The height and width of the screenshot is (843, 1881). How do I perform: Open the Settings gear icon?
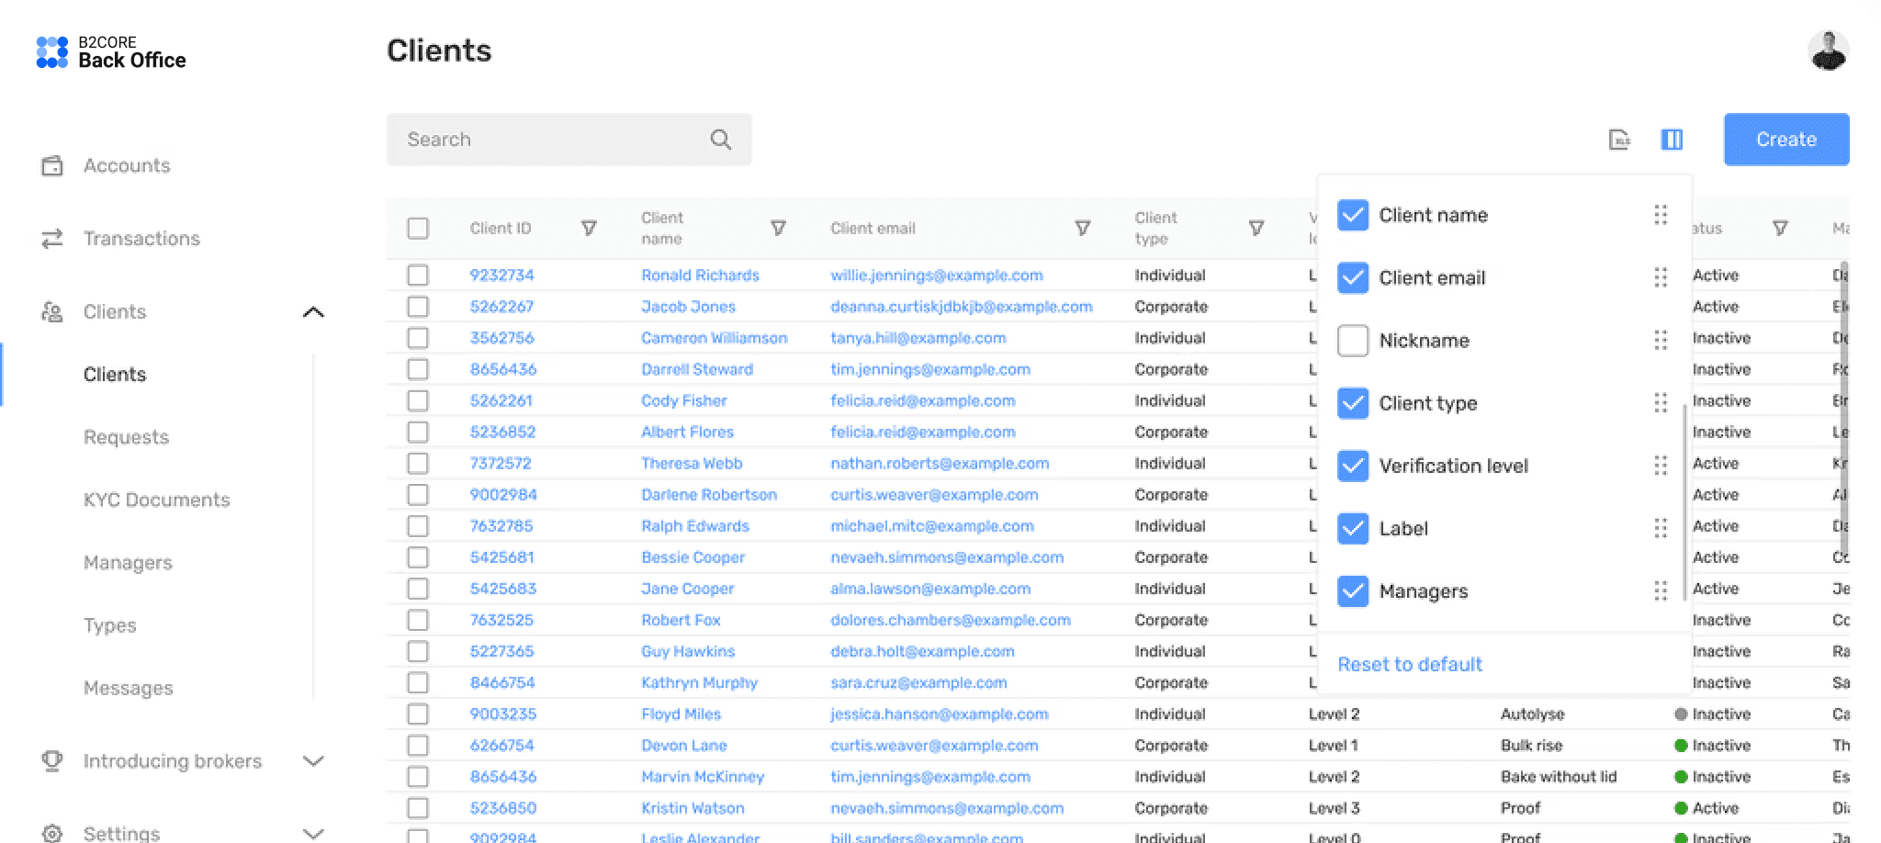tap(52, 832)
